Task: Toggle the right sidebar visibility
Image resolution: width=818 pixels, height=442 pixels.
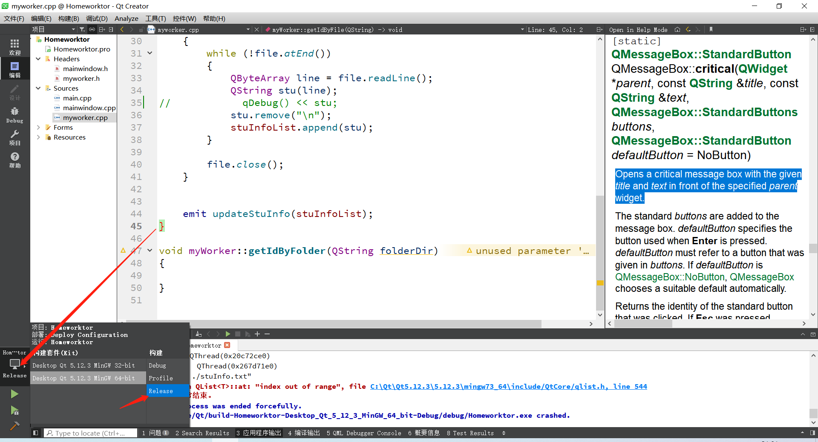Action: click(x=812, y=433)
